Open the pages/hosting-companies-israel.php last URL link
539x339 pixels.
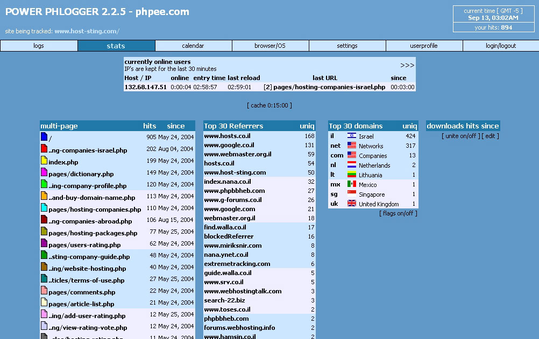tap(328, 87)
